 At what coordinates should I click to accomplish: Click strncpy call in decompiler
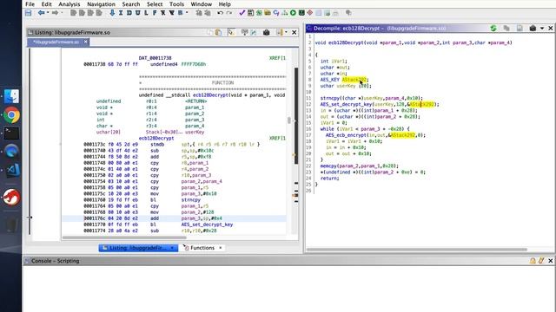(330, 98)
